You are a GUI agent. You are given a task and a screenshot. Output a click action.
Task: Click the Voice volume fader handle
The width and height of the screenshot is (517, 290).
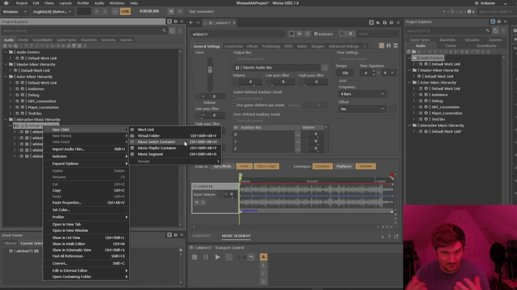click(210, 70)
